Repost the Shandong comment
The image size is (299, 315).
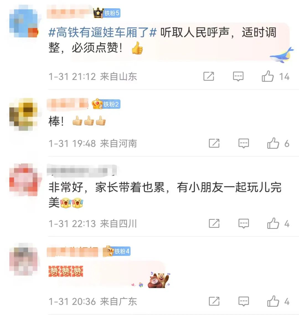209,76
